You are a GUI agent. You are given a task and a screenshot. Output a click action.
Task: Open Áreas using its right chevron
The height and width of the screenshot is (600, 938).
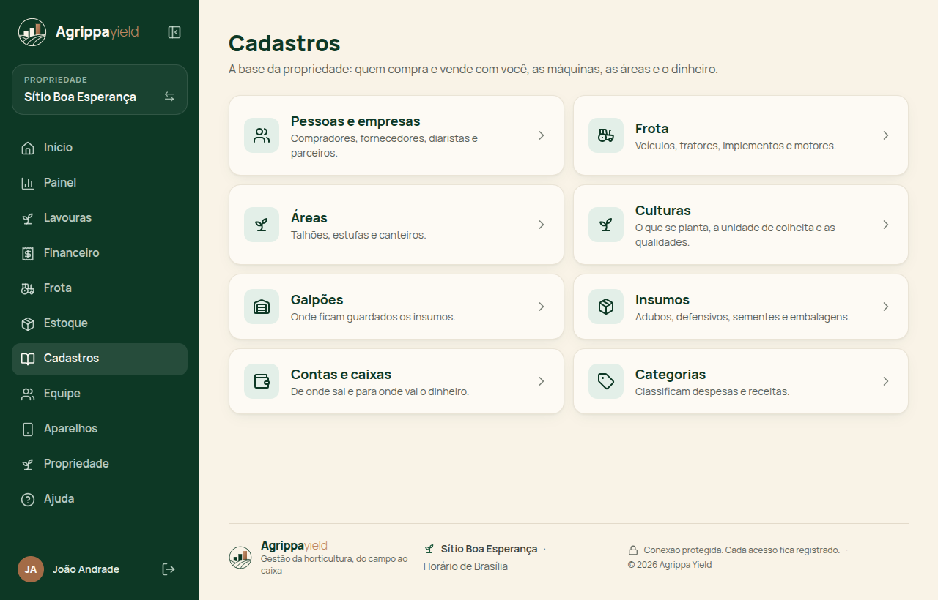[542, 225]
